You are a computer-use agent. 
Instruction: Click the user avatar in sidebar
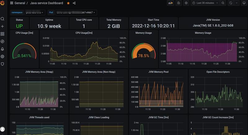(x=2, y=129)
